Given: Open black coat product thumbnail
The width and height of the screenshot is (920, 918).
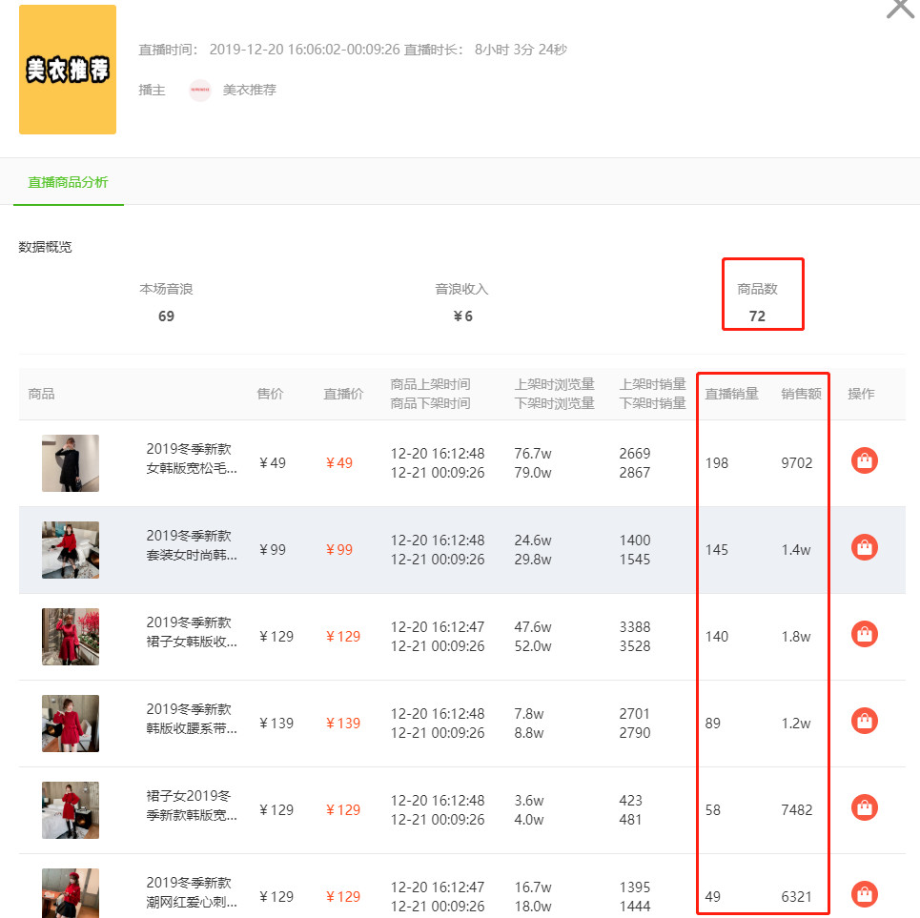Looking at the screenshot, I should coord(71,462).
